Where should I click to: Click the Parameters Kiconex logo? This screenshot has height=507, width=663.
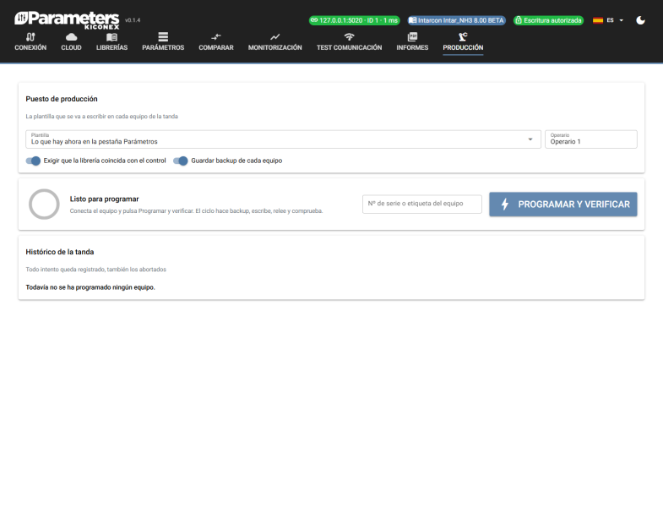67,20
